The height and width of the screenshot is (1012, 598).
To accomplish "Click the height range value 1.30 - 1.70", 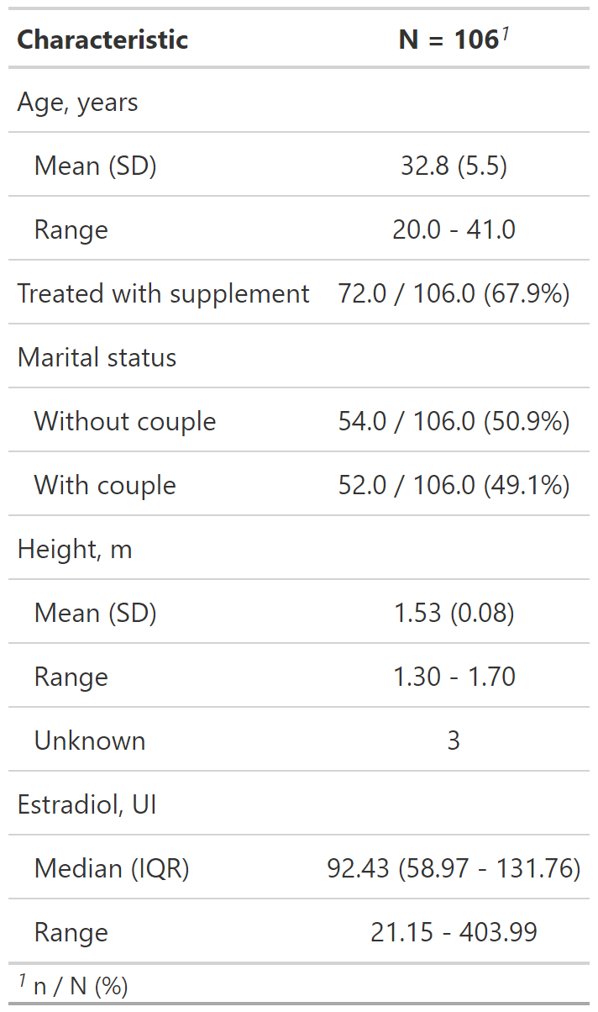I will [454, 677].
